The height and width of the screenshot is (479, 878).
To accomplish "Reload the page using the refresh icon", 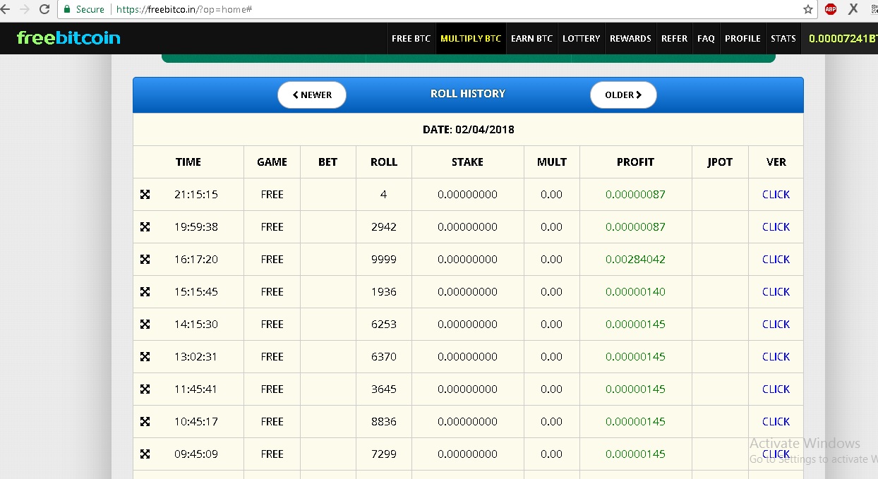I will point(44,9).
